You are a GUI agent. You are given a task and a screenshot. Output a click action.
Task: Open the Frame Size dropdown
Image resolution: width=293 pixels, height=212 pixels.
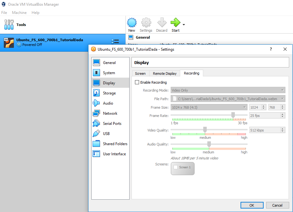pyautogui.click(x=209, y=107)
